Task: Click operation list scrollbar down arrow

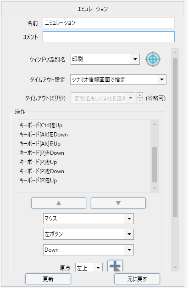Action: point(155,188)
